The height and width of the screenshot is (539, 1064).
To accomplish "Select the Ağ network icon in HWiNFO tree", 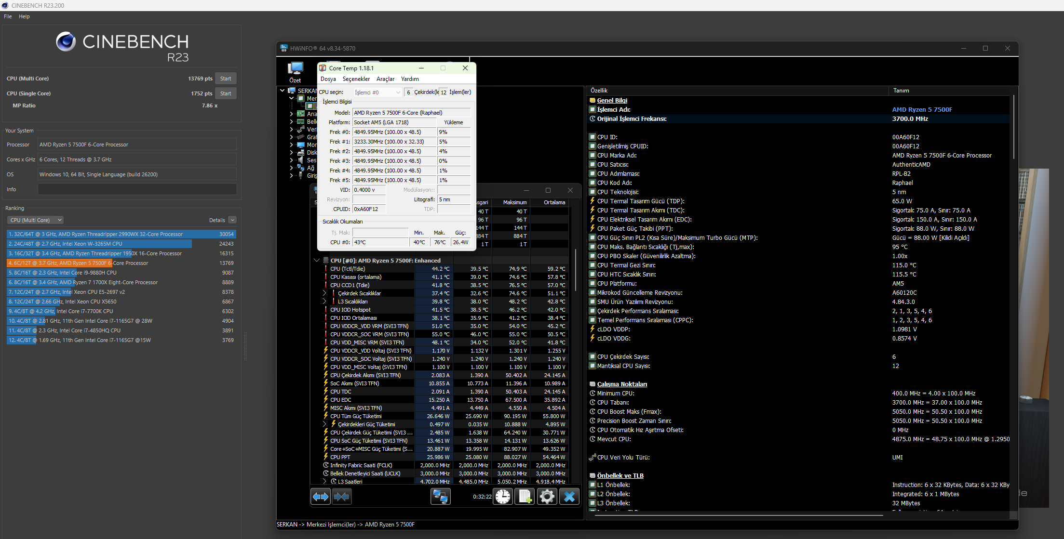I will click(x=300, y=168).
